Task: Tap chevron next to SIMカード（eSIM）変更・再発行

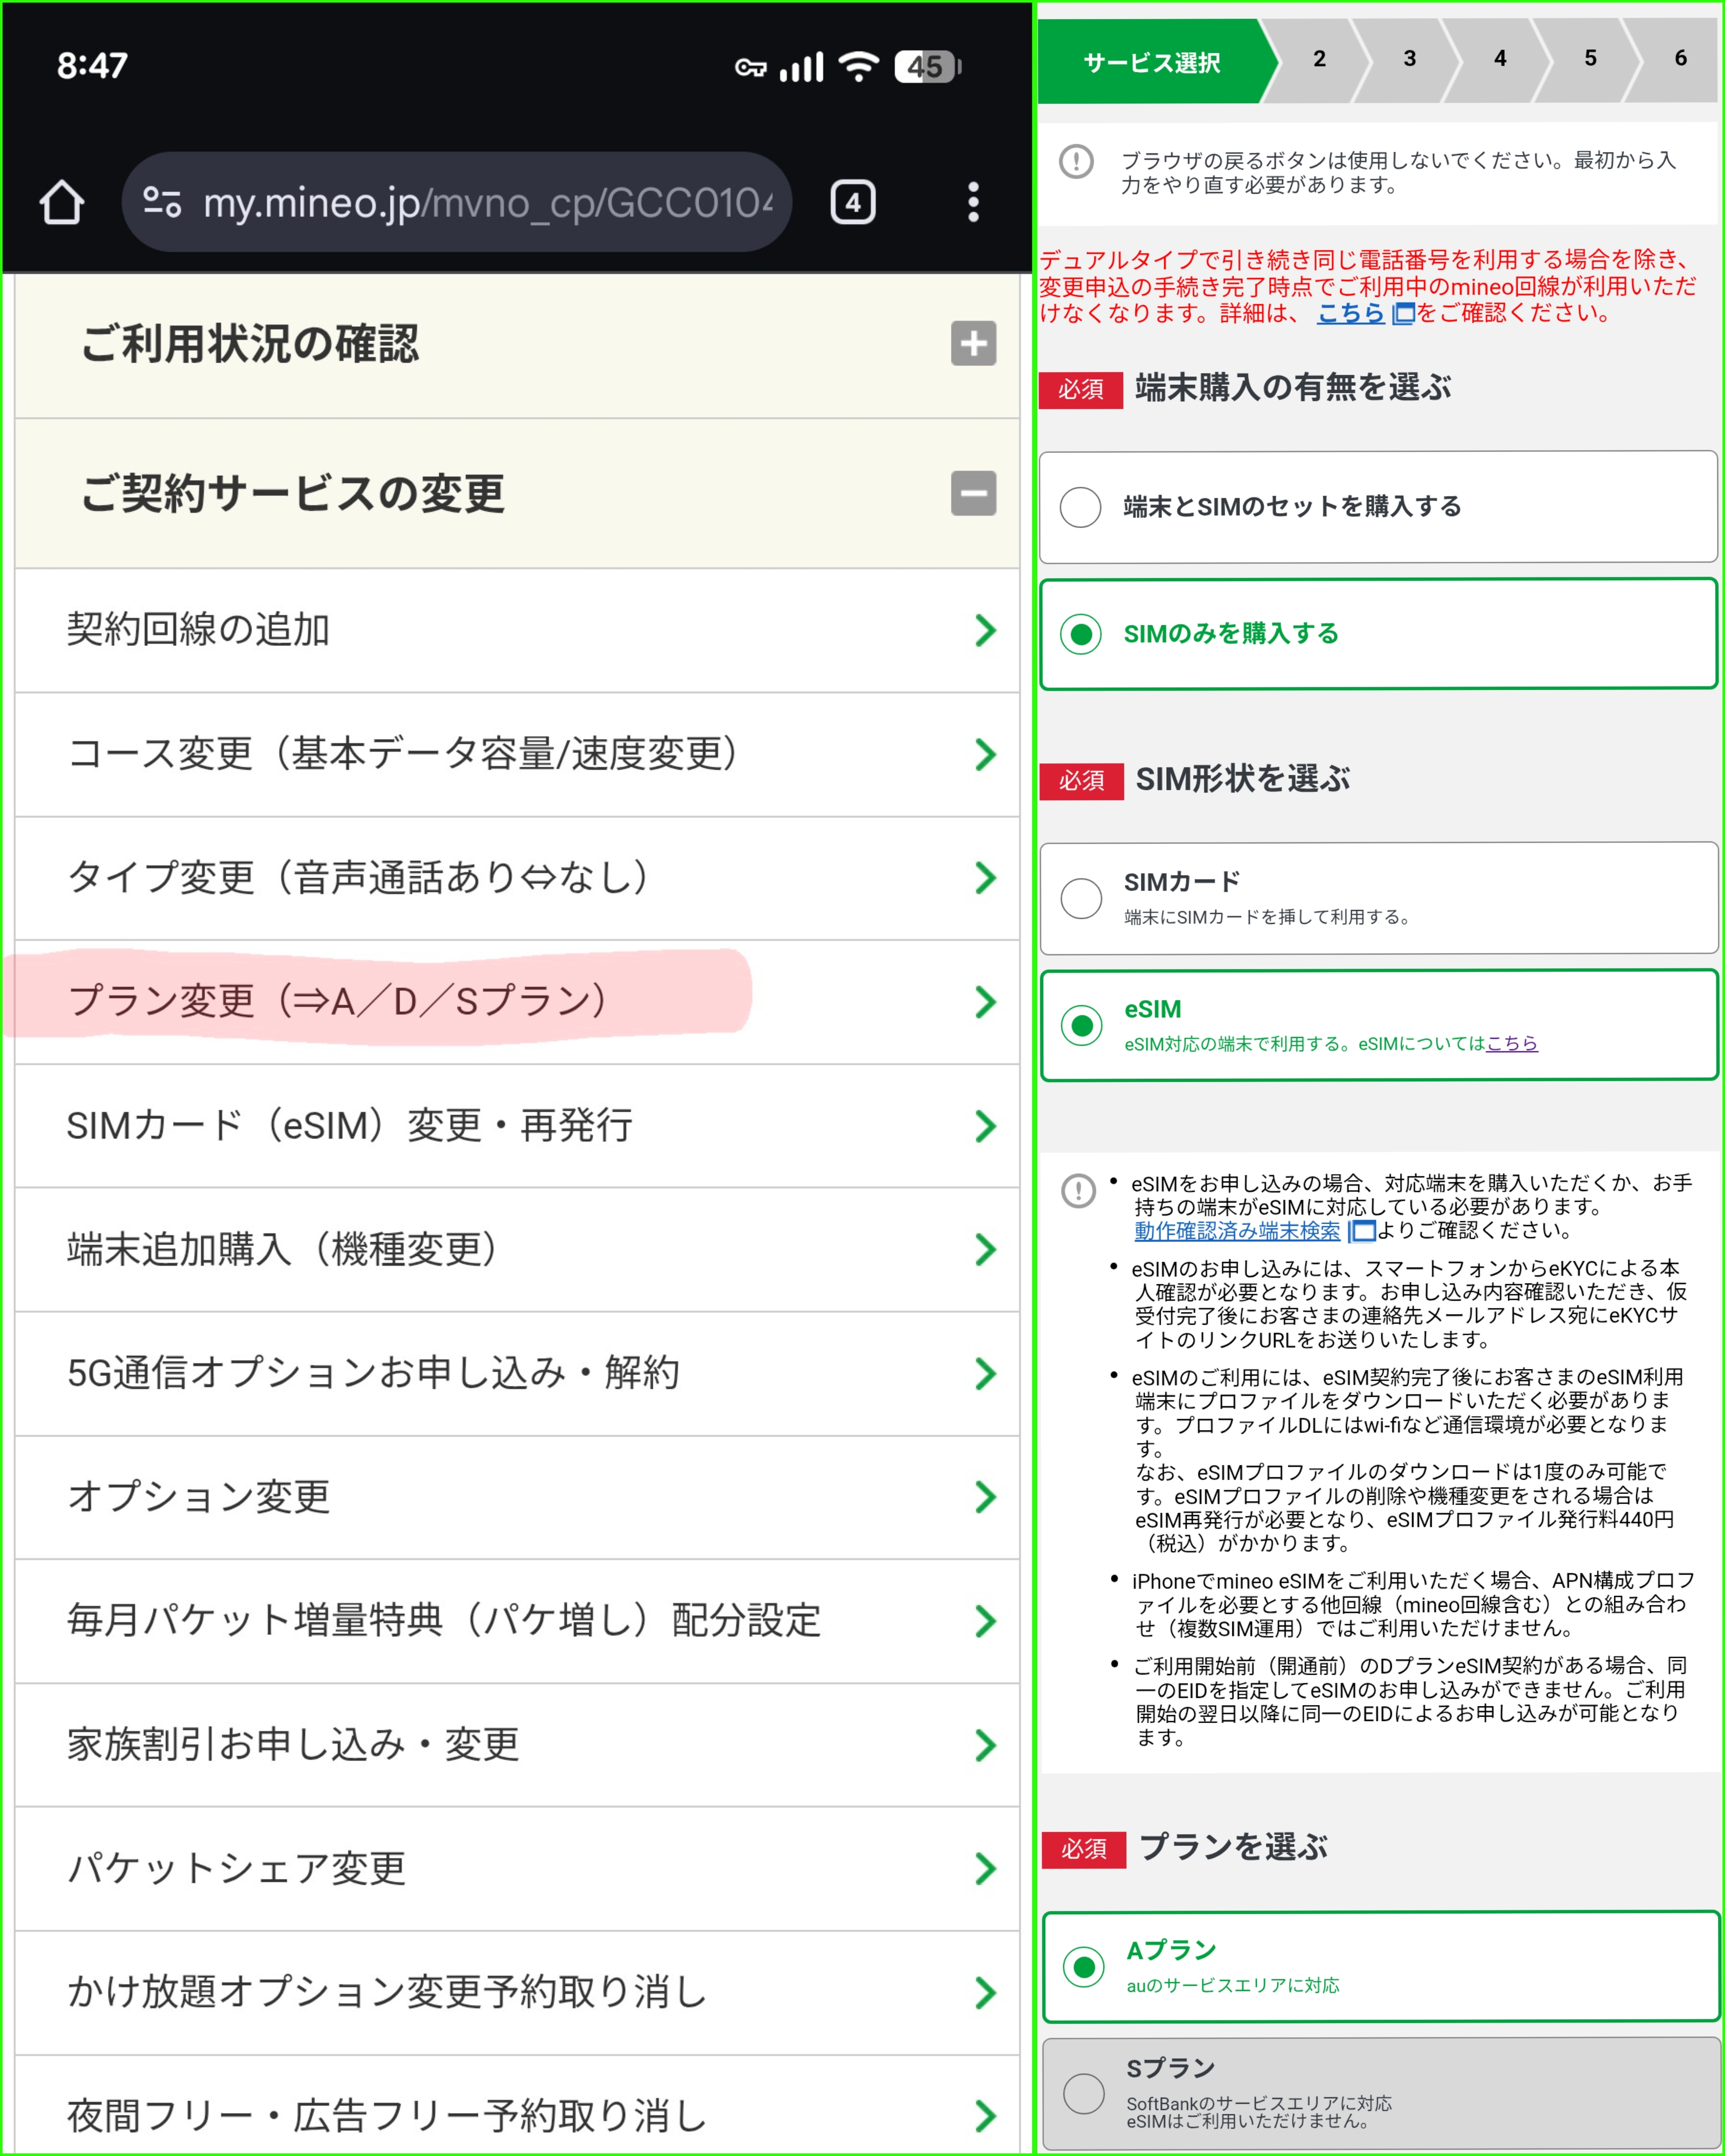Action: click(985, 1126)
